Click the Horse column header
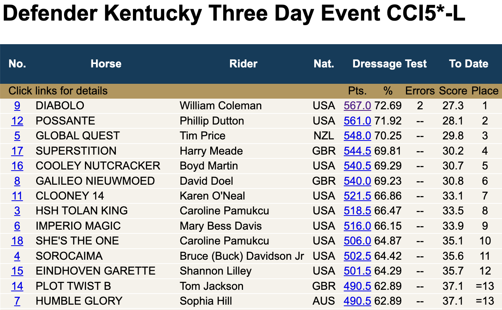This screenshot has width=502, height=310. pos(106,64)
